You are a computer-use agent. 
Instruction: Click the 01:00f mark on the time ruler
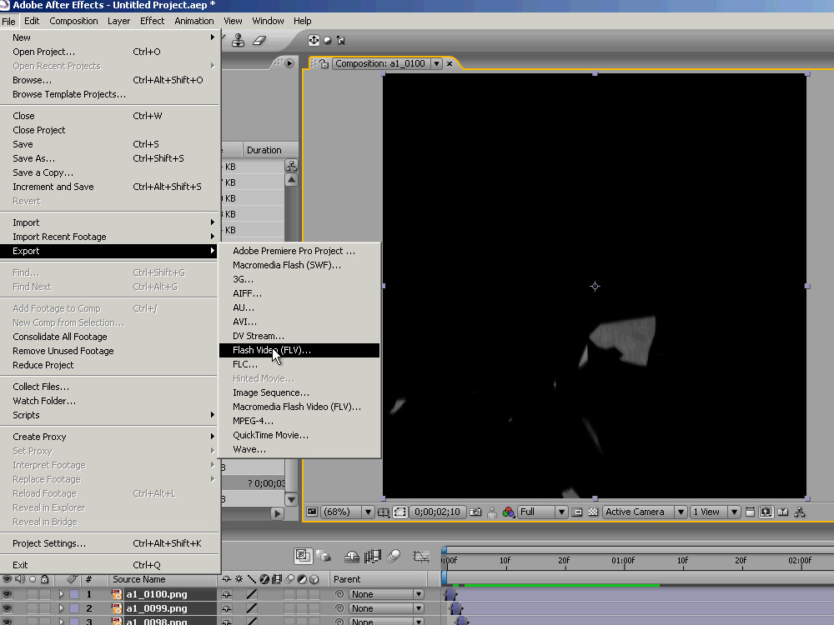pos(623,561)
